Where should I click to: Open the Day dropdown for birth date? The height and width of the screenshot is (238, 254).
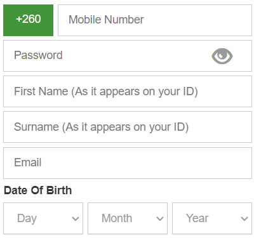[43, 218]
